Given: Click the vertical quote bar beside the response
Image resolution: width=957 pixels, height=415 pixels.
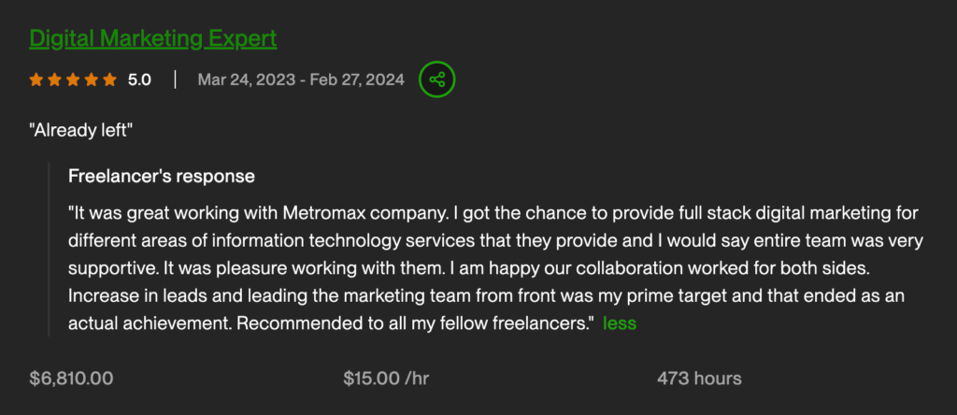Looking at the screenshot, I should point(49,250).
